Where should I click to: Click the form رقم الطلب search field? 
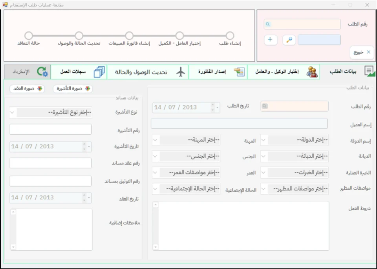295,106
